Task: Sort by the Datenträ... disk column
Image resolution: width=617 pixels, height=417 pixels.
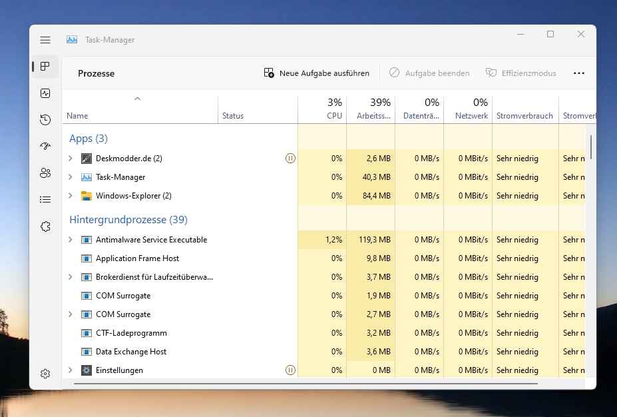Action: pyautogui.click(x=419, y=110)
